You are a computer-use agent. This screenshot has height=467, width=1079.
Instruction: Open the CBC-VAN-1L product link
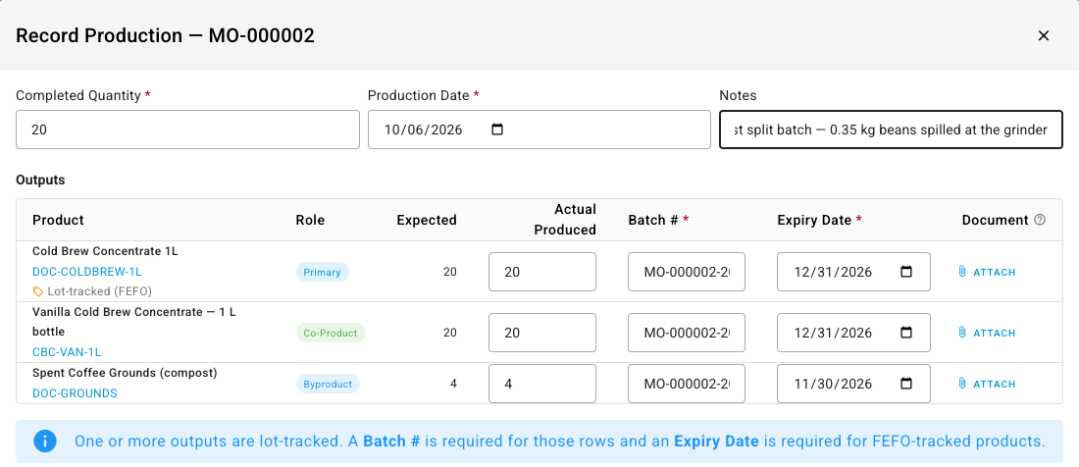67,352
